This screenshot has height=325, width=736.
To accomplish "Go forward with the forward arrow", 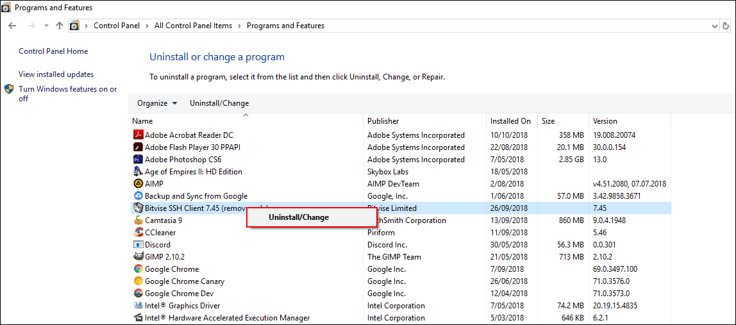I will 31,26.
